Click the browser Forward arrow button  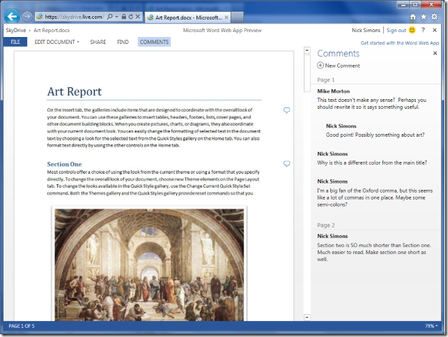(x=26, y=16)
